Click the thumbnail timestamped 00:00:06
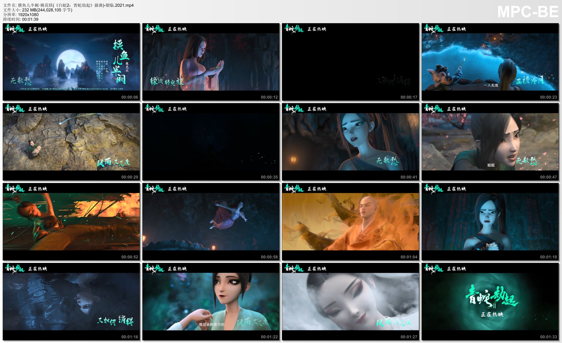The image size is (562, 343). click(71, 62)
